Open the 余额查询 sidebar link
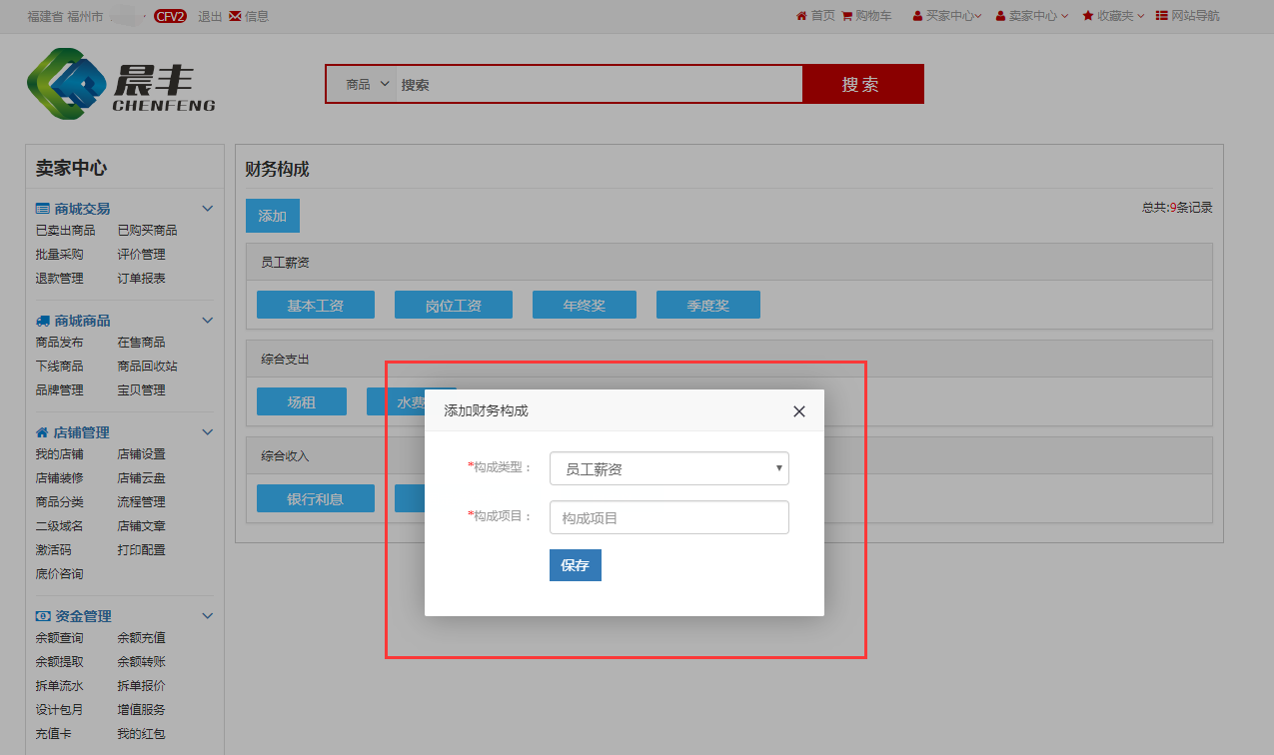Screen dimensions: 1274x755 tap(60, 638)
